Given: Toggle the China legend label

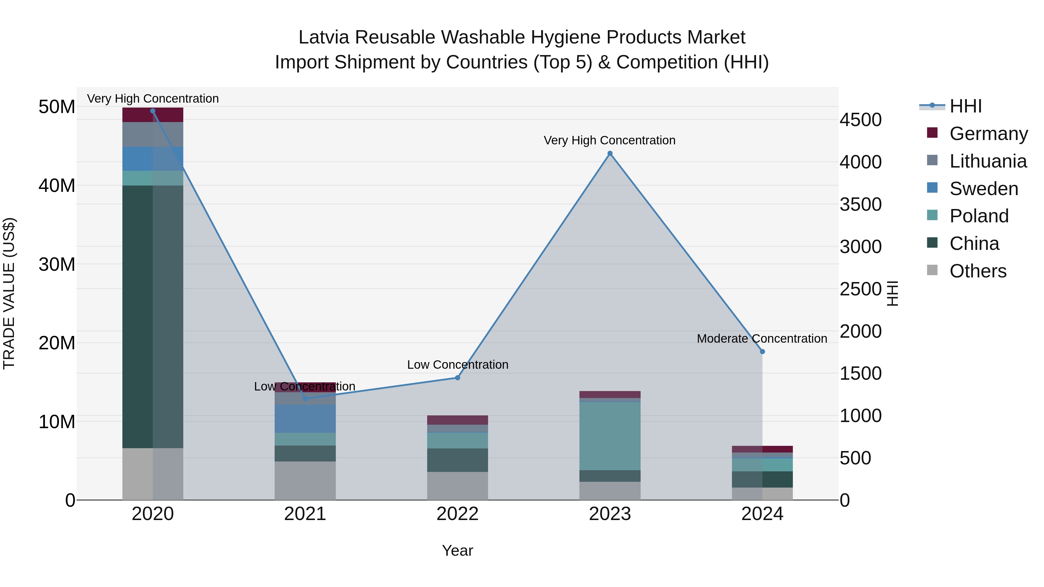Looking at the screenshot, I should coord(974,243).
